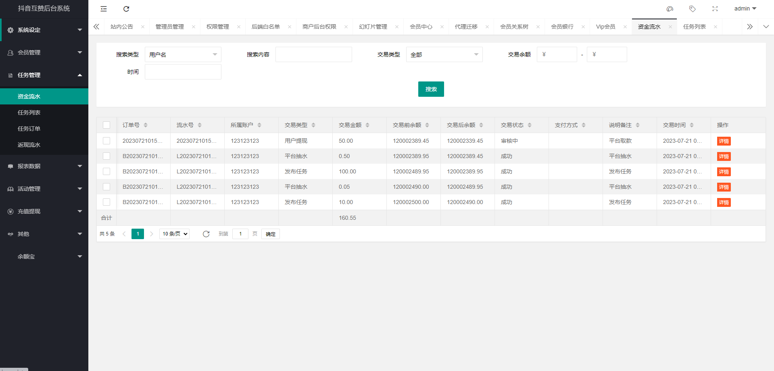Open the 搜索类型 dropdown showing 用户名

click(x=183, y=54)
